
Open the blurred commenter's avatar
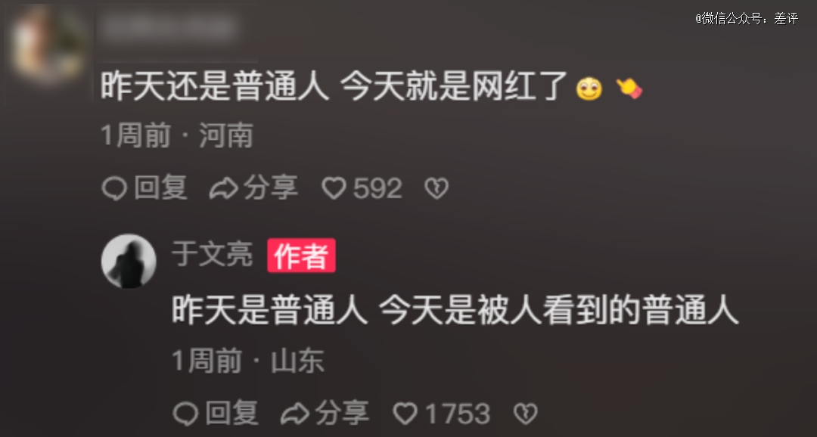[x=48, y=45]
